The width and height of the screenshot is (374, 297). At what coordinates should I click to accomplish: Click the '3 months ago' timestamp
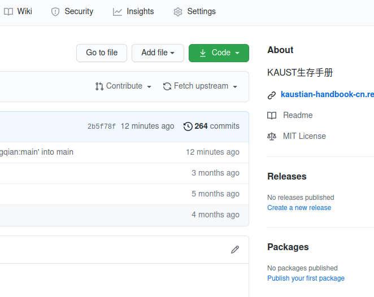[215, 173]
